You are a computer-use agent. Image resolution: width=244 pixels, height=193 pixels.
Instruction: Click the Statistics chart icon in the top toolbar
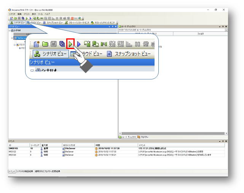coord(53,18)
